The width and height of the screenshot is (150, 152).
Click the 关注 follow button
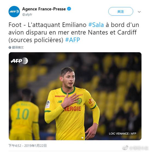pyautogui.click(x=121, y=11)
